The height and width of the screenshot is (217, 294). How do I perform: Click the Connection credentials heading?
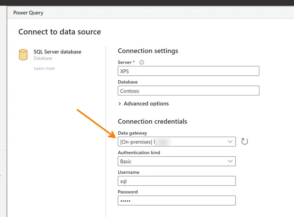pyautogui.click(x=153, y=122)
